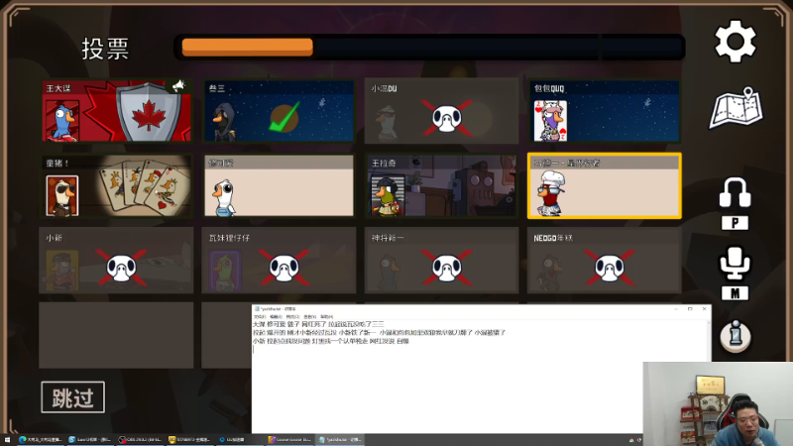Click the chef hat goose avatar
This screenshot has height=446, width=793.
(551, 193)
